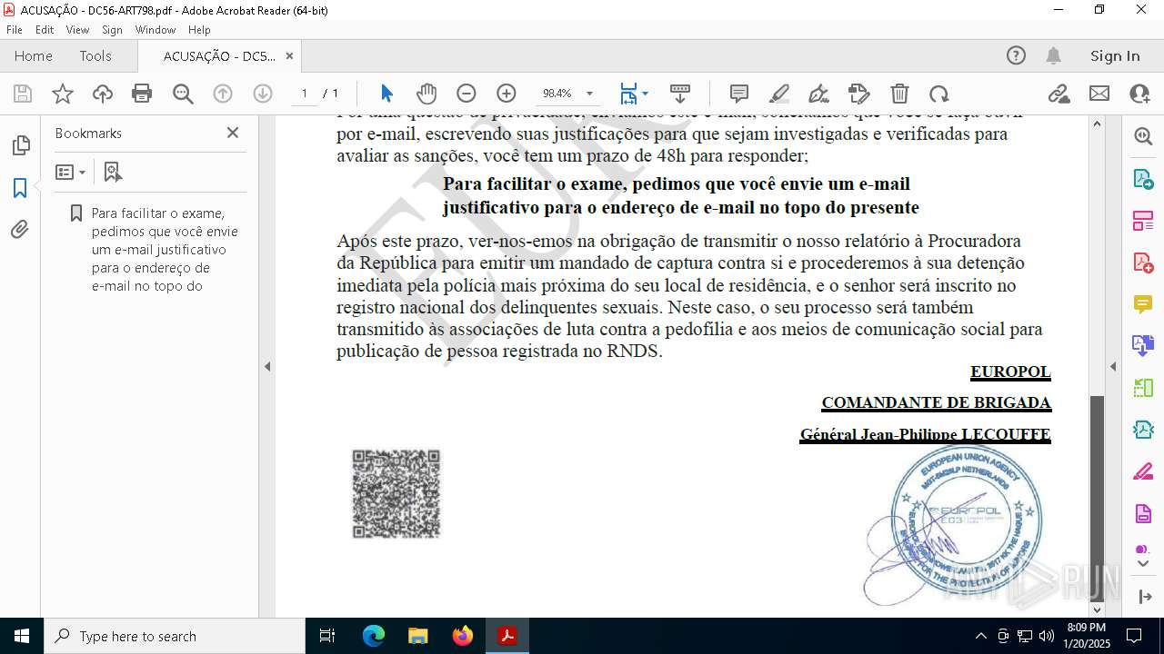Open the Help menu
Screen dimensions: 1164x654
199,30
